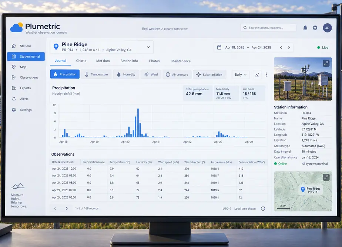
Task: Select the Humidity metric toggle
Action: (126, 74)
